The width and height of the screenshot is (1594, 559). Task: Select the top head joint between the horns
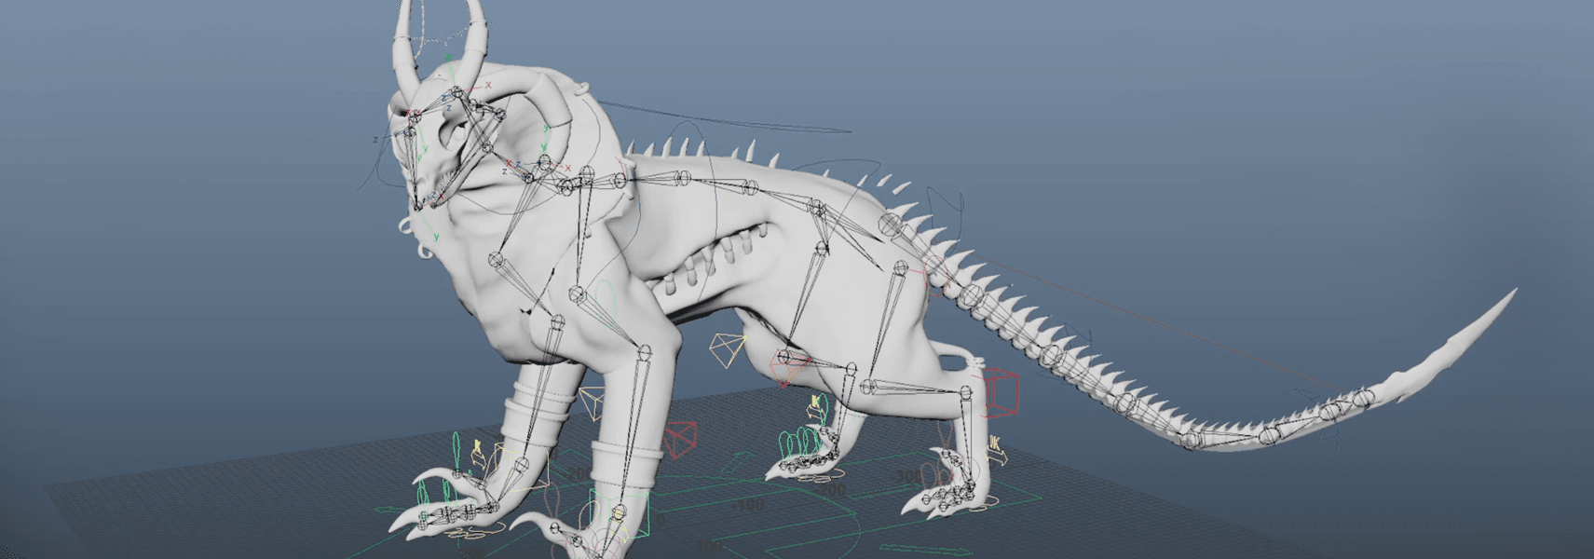click(457, 92)
